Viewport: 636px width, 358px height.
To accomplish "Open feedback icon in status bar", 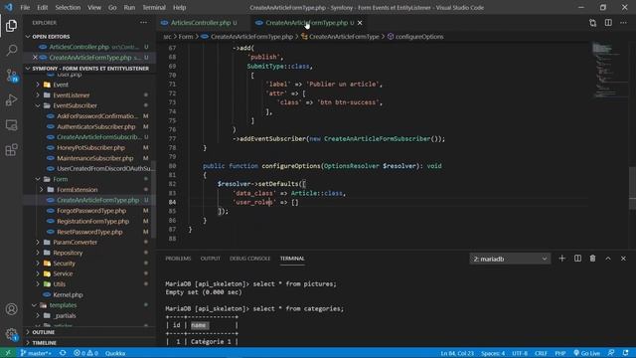I will [x=611, y=353].
